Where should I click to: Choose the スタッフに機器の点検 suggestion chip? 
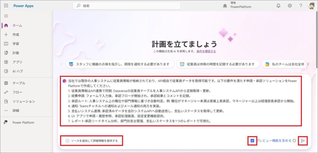(120, 64)
